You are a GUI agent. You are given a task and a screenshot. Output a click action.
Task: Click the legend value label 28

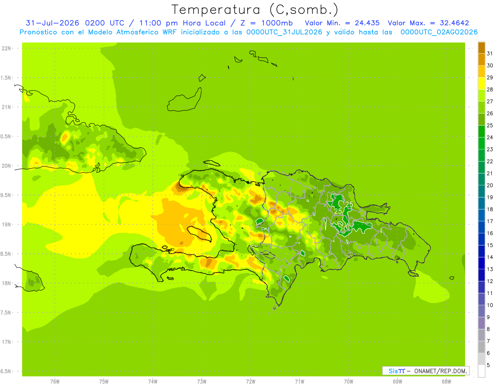point(490,89)
